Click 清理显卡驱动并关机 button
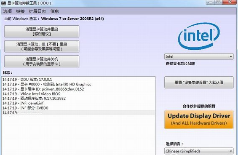 [x=42, y=61]
